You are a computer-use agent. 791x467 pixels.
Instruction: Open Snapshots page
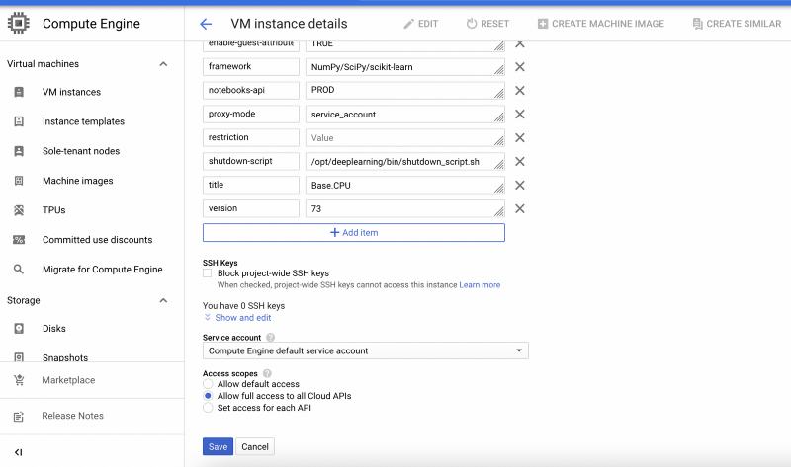coord(65,357)
